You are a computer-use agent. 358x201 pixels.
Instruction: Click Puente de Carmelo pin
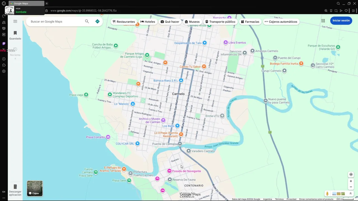(180, 144)
